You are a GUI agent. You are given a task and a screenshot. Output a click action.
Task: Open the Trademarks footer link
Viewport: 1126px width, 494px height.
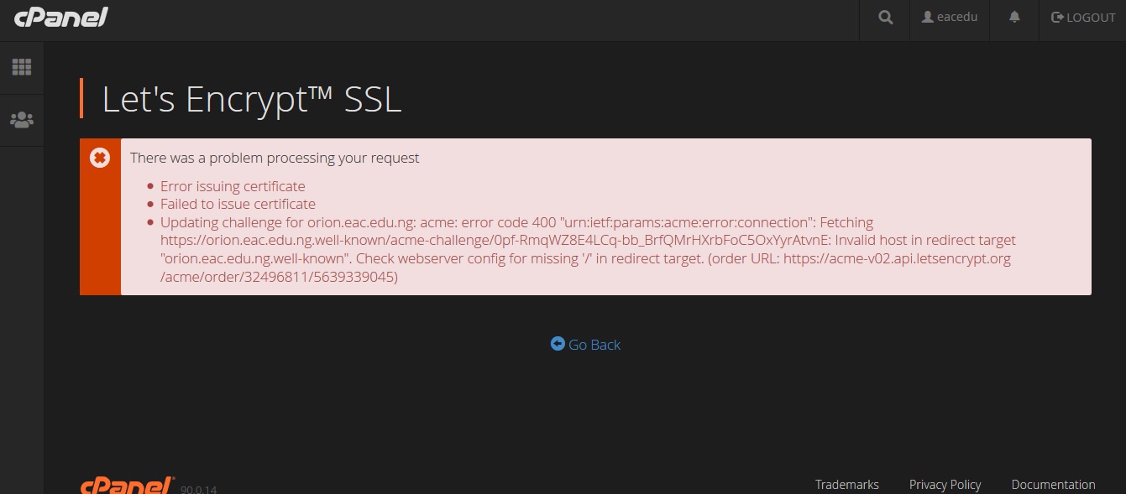coord(847,485)
